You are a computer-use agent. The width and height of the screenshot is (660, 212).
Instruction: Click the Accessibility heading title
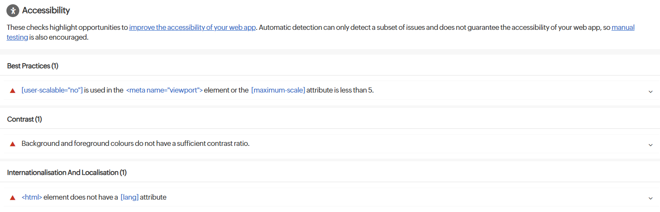tap(46, 11)
